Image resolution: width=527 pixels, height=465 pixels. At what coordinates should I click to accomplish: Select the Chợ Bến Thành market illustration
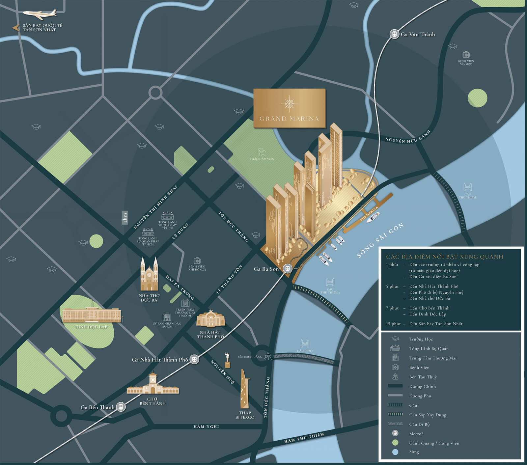153,384
